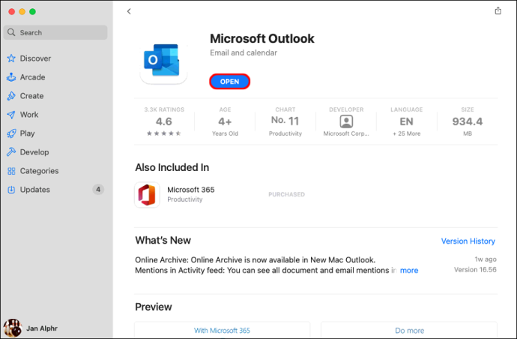
Task: Click the Updates download icon
Action: point(11,190)
